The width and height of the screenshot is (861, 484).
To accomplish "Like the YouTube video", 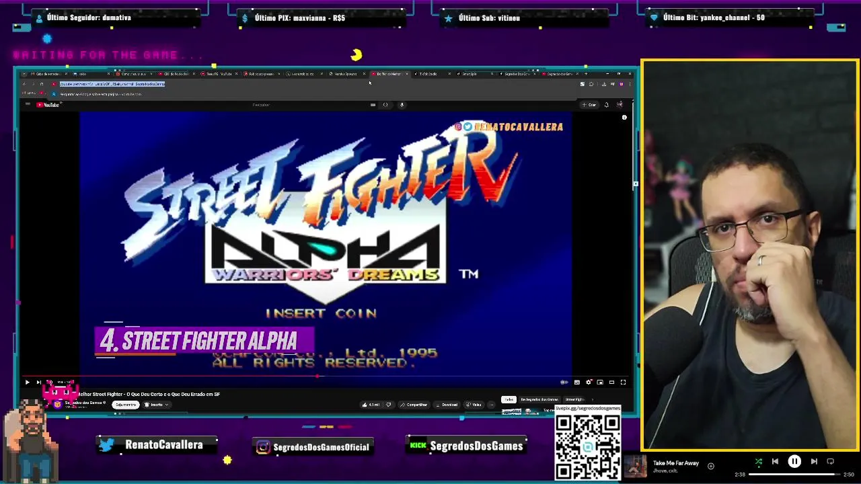I will [x=371, y=405].
